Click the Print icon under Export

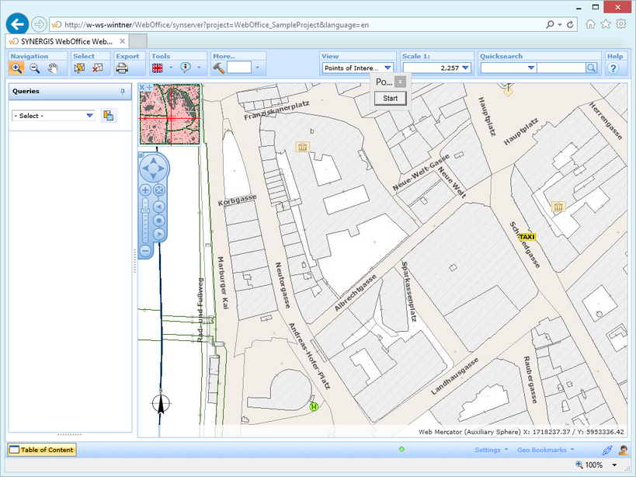pos(123,68)
